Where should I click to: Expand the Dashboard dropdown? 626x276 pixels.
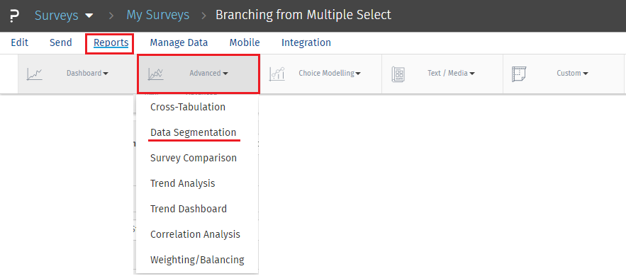click(87, 74)
